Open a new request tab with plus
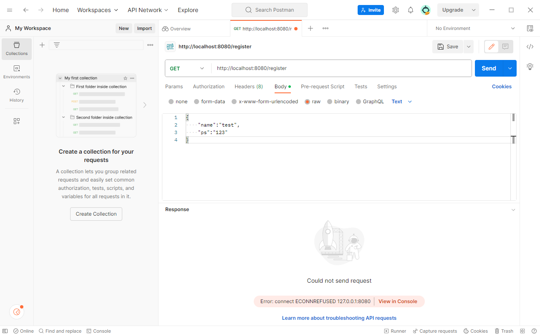 310,28
